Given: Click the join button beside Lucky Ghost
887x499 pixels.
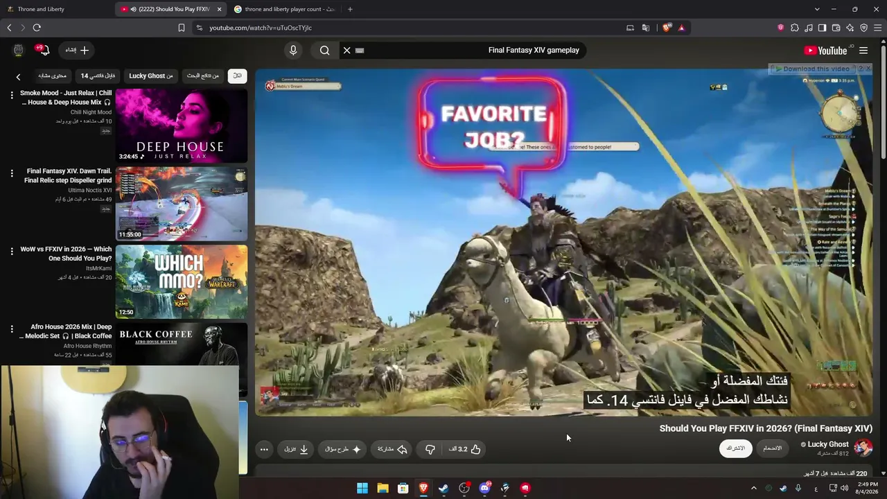Looking at the screenshot, I should pos(772,448).
